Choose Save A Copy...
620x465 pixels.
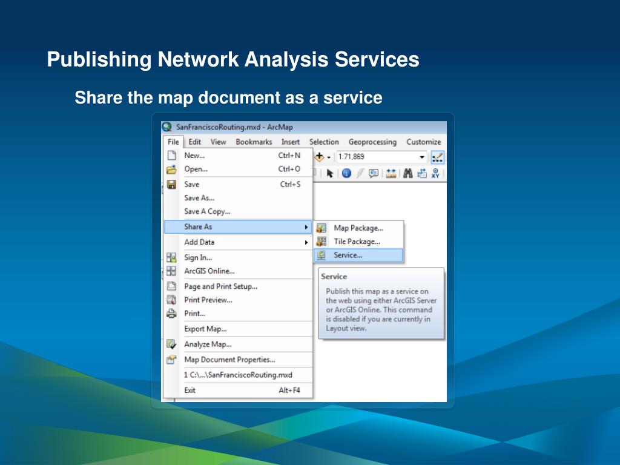pyautogui.click(x=238, y=211)
